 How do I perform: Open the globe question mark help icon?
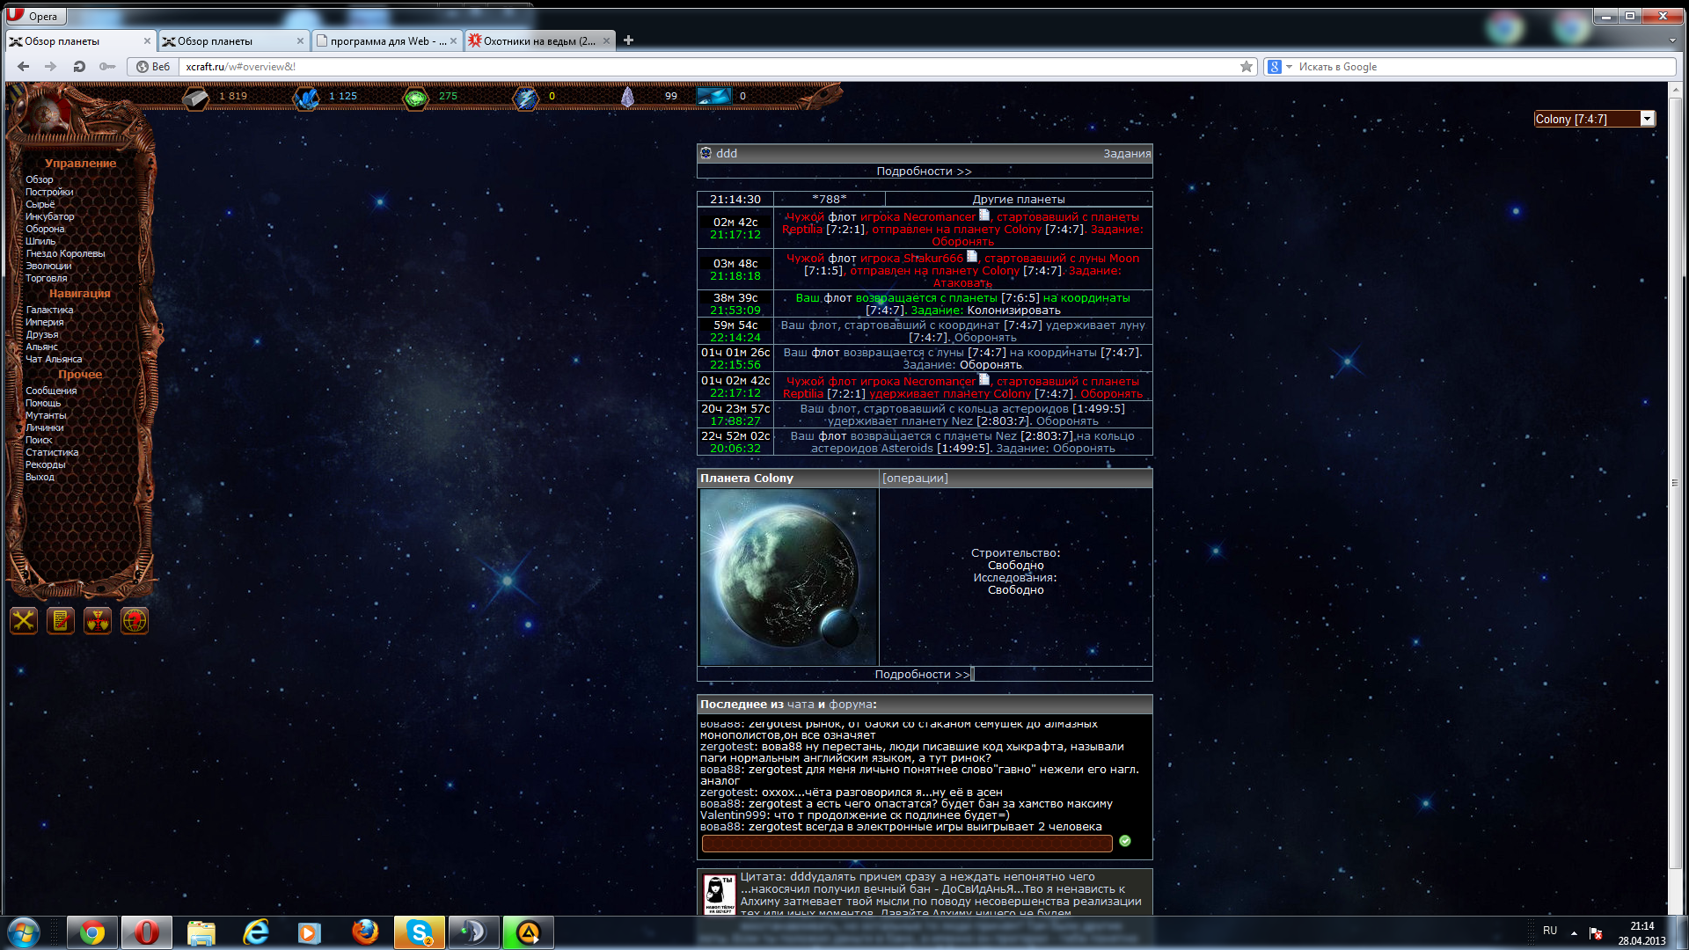135,621
